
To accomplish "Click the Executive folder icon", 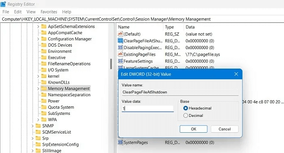I will pos(44,58).
